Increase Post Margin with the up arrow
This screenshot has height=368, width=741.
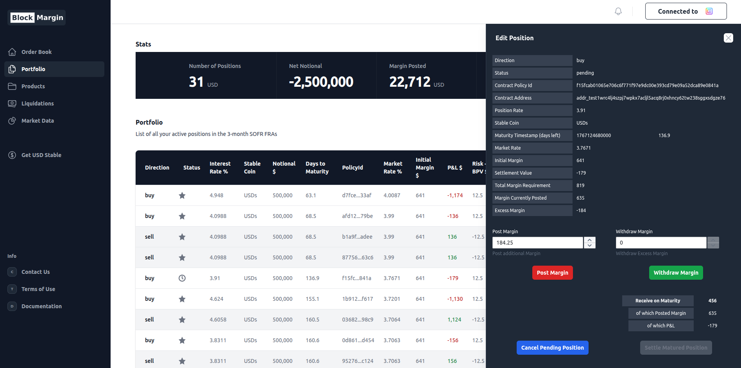(590, 240)
